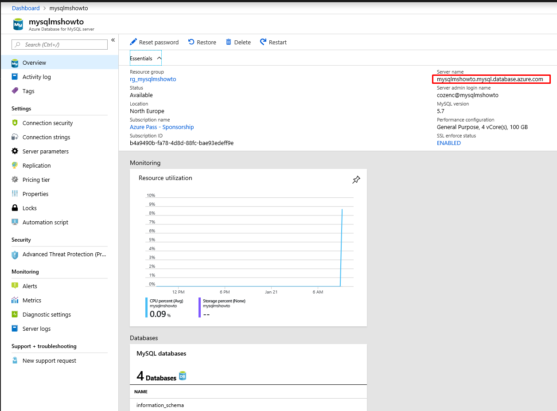Click the DB icon beside 4 Databases
557x411 pixels.
tap(183, 376)
